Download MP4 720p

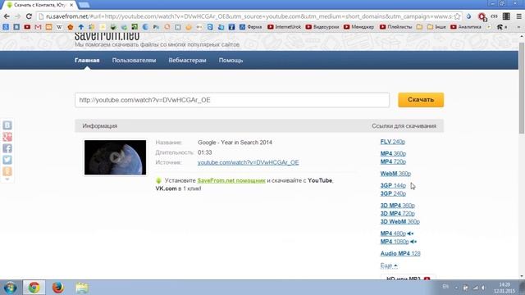click(393, 161)
